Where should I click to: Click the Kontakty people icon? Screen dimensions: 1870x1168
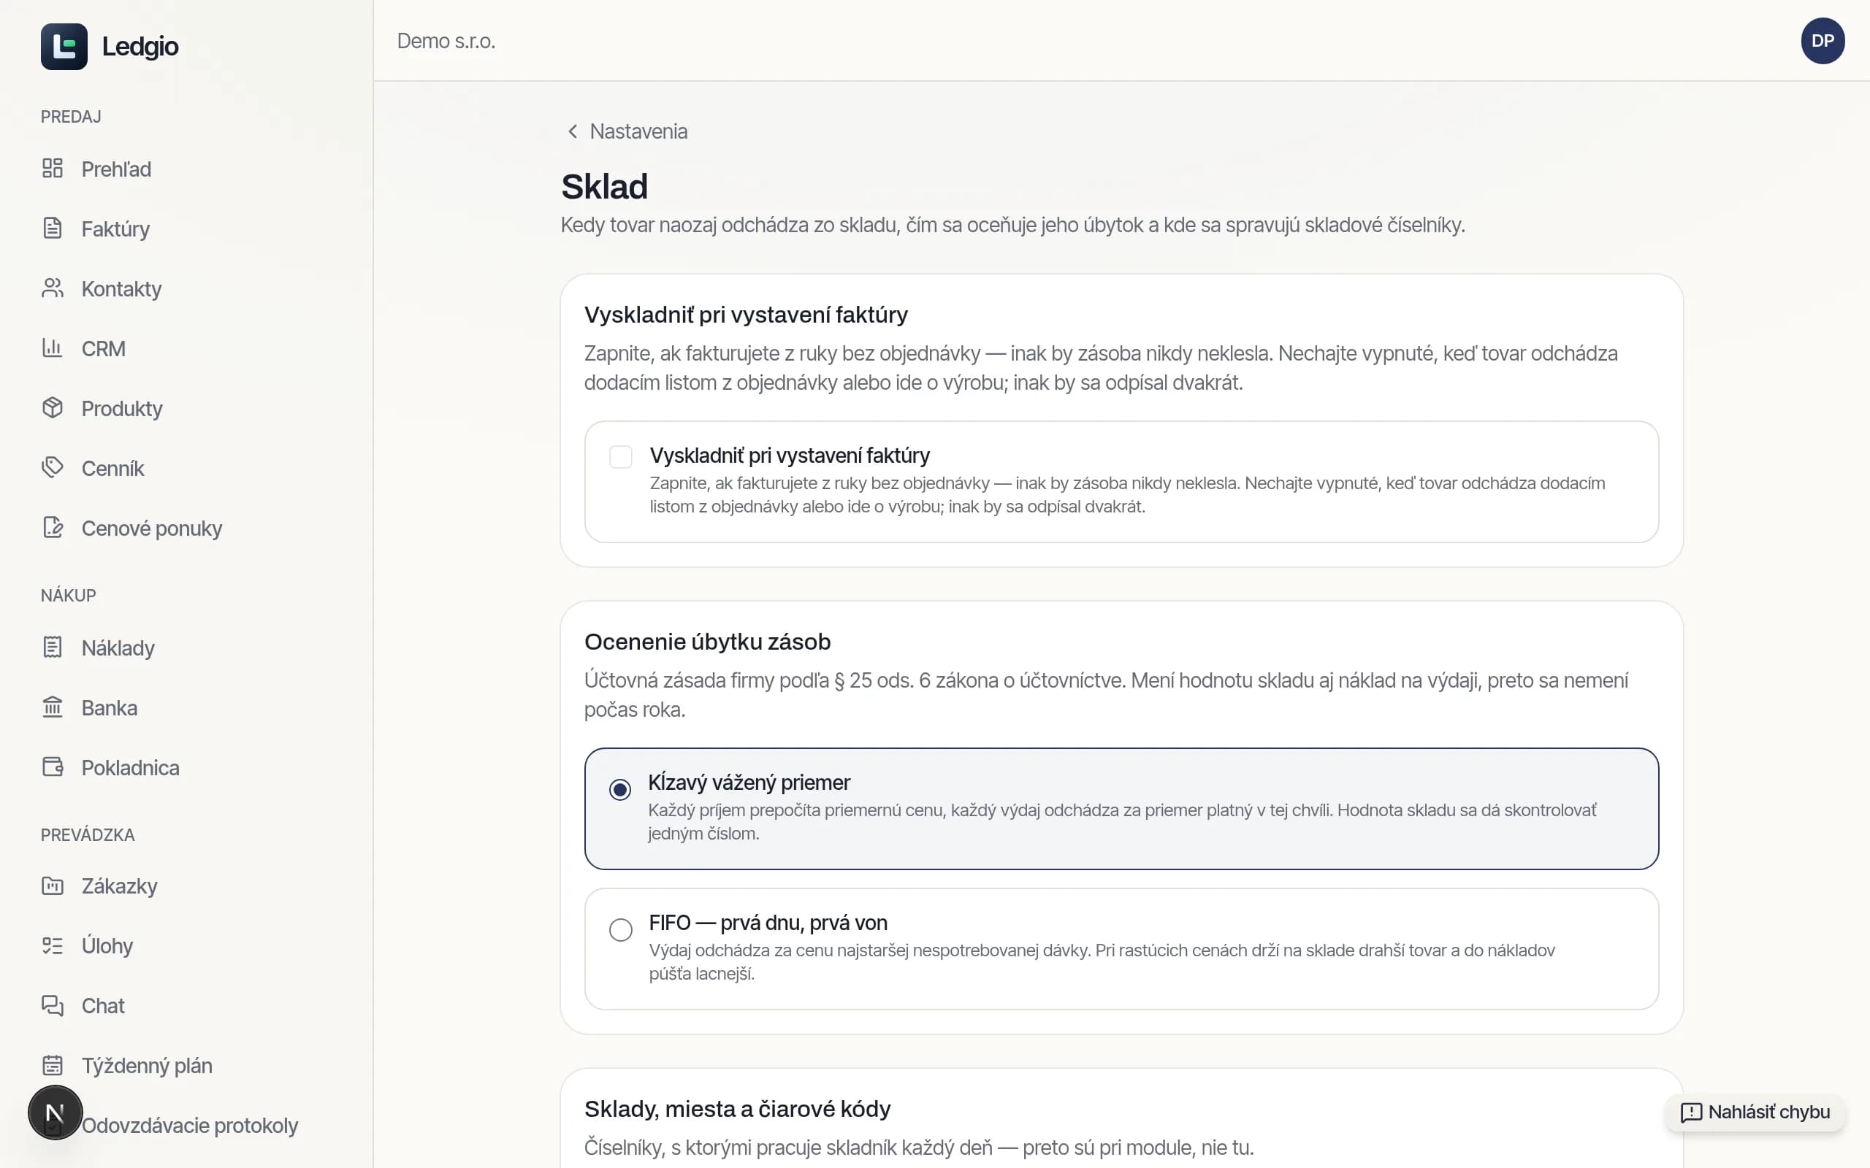point(53,288)
